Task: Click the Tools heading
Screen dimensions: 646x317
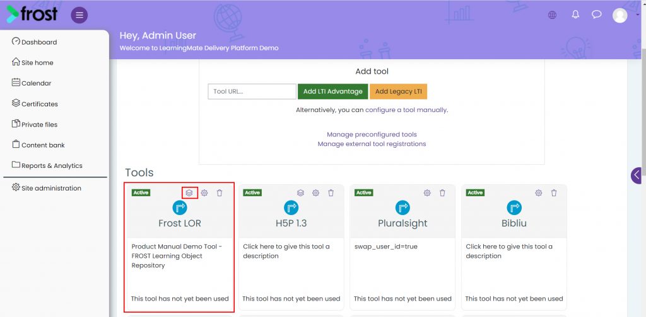Action: click(139, 172)
